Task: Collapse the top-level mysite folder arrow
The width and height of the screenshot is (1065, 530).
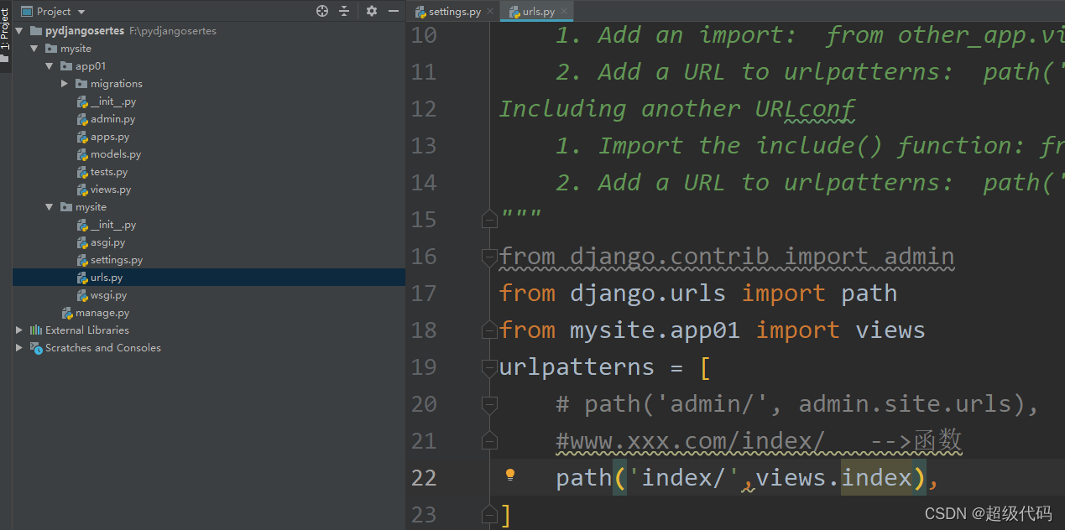Action: click(x=34, y=49)
